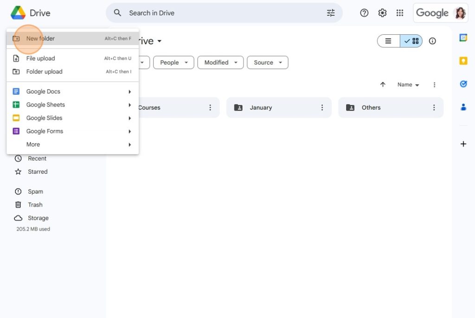
Task: Open the My Drive title dropdown arrow
Action: click(x=160, y=41)
